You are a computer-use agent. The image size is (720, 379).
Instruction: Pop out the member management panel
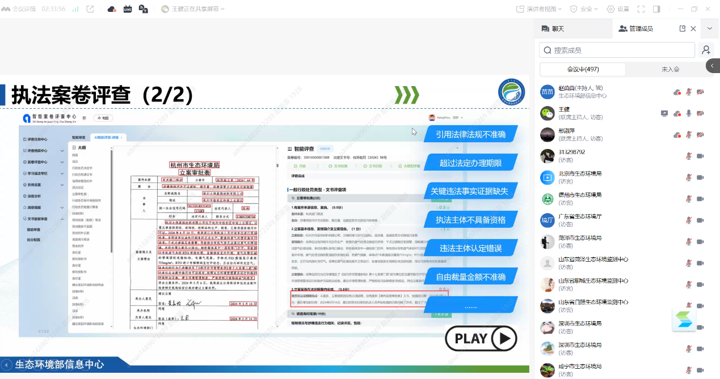tap(683, 28)
